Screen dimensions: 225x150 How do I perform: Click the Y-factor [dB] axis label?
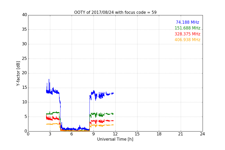point(18,73)
